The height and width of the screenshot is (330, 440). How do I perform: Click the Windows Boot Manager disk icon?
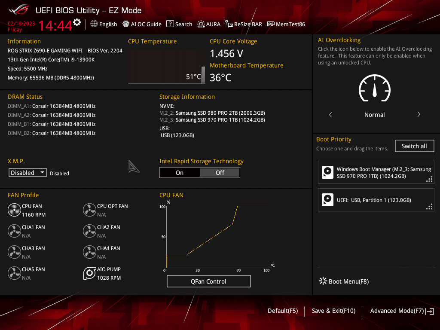[x=327, y=172]
